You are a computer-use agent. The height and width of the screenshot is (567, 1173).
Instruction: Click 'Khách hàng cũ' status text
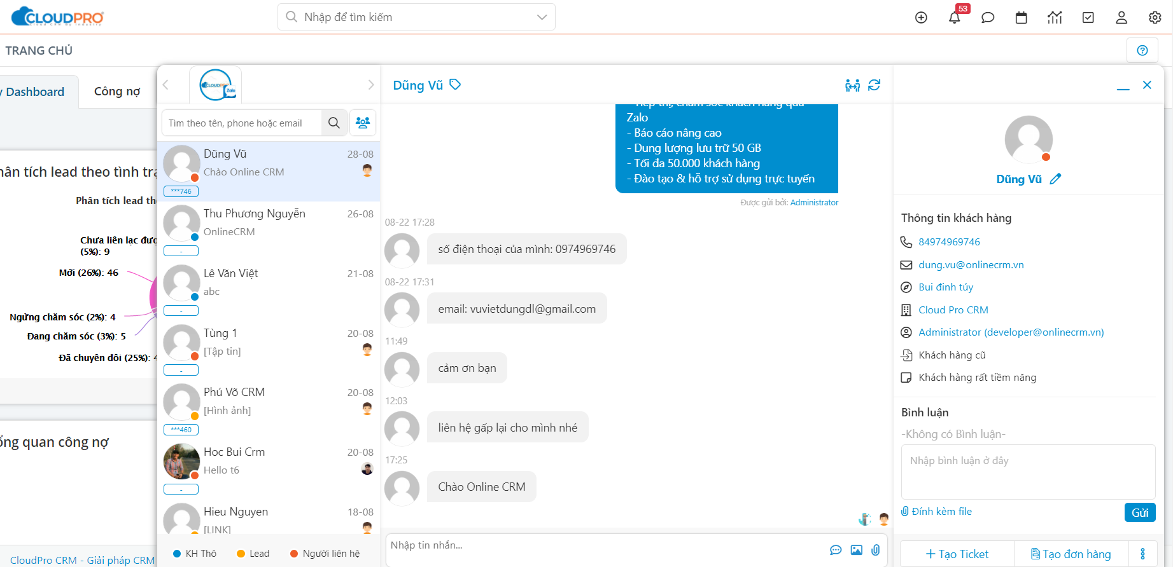952,355
